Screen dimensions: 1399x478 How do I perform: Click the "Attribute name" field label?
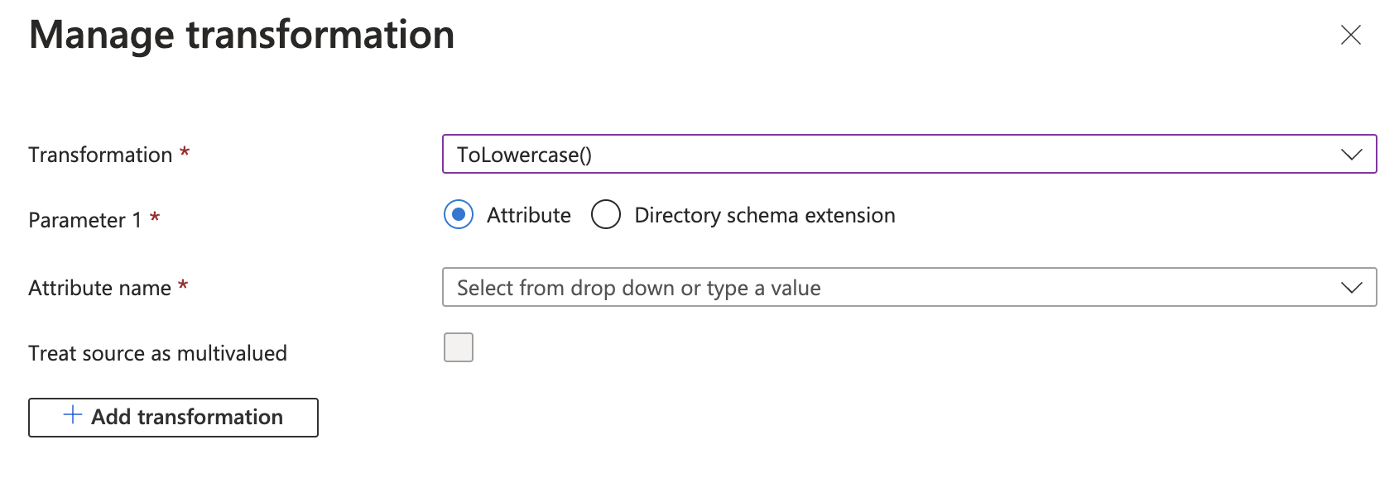click(x=99, y=288)
